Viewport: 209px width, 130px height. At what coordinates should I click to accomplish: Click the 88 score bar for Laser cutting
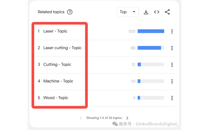pos(151,48)
